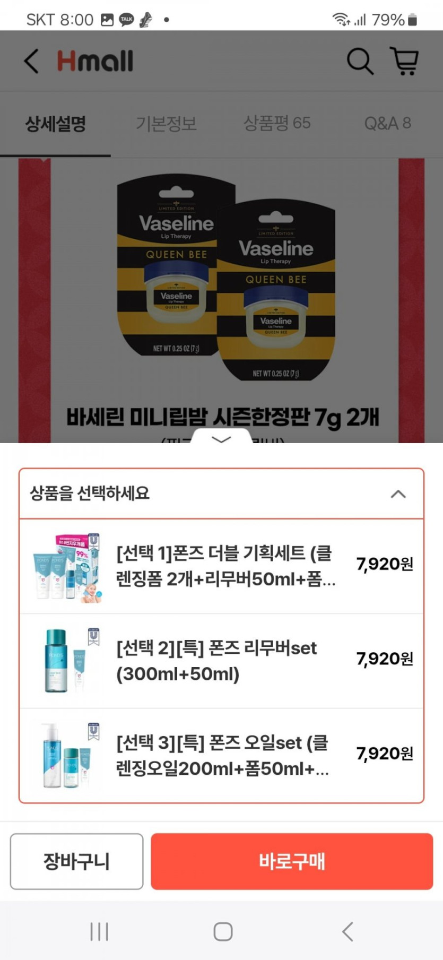Screen dimensions: 443x960
Task: Choose 선택 2 폰즈 리무버set option
Action: 221,661
